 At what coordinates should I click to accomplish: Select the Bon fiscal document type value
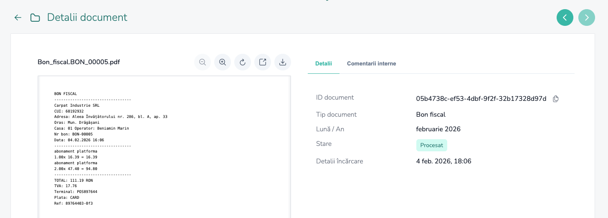pos(431,114)
